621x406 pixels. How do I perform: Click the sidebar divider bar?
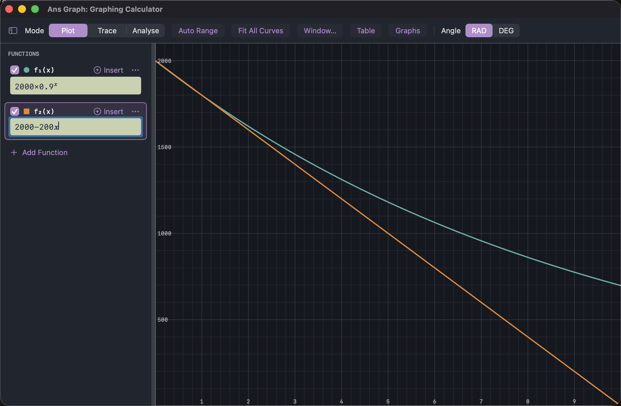click(153, 224)
